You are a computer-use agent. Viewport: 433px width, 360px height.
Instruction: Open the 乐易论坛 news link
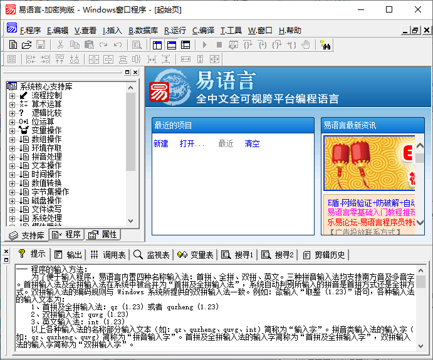pyautogui.click(x=371, y=222)
